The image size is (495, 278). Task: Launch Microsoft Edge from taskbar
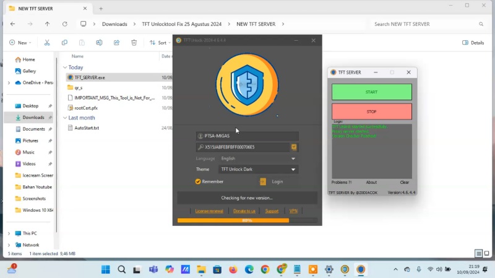tap(249, 269)
